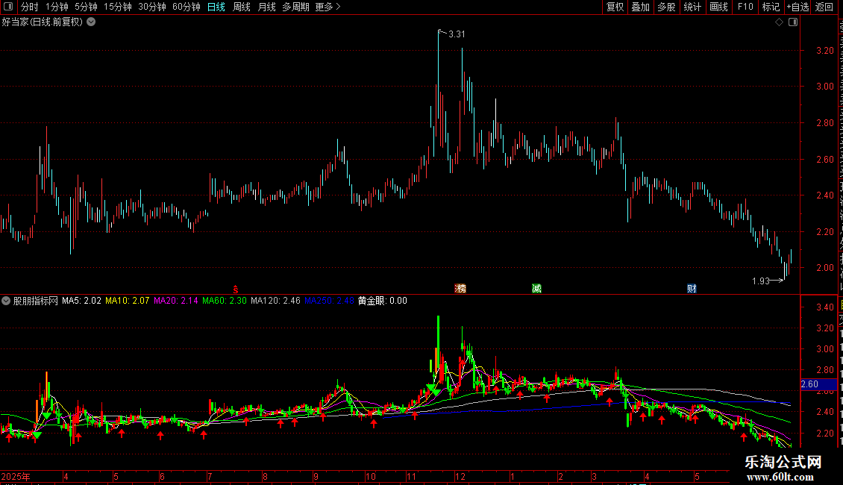Add stock via +自选 button

pos(797,7)
